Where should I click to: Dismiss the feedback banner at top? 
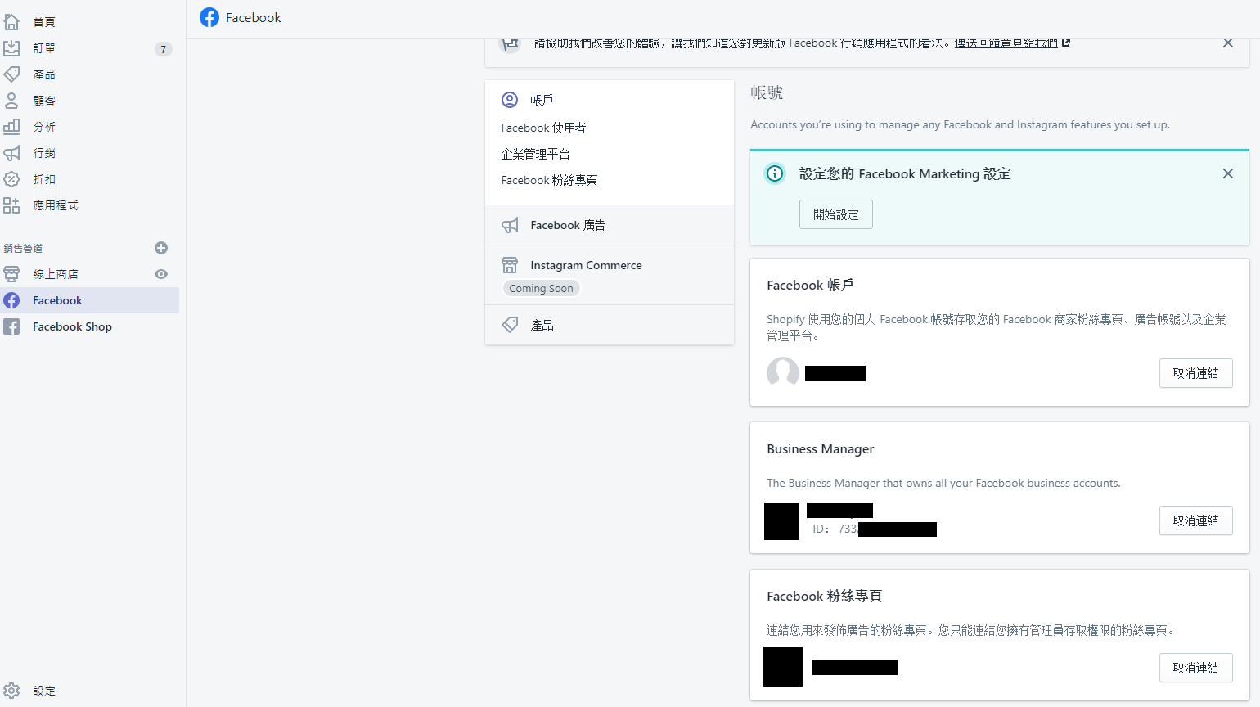coord(1228,43)
